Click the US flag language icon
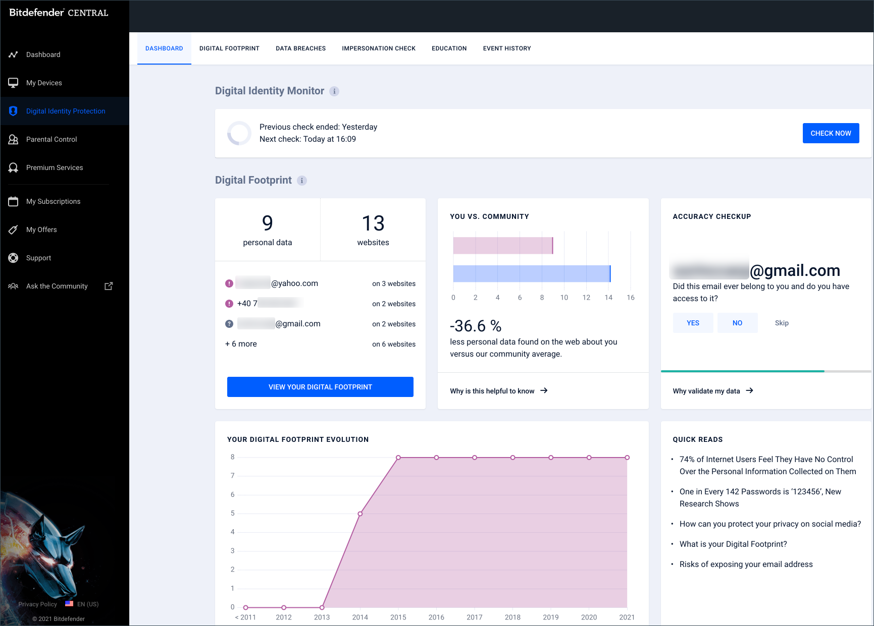The image size is (874, 626). tap(69, 604)
